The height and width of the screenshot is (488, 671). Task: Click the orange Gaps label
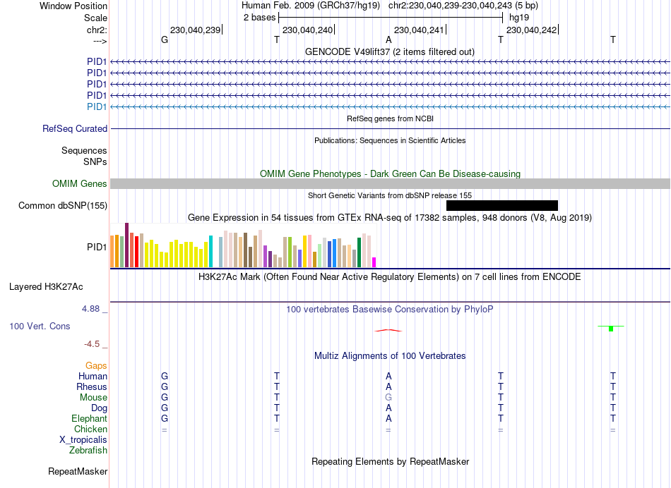point(96,366)
